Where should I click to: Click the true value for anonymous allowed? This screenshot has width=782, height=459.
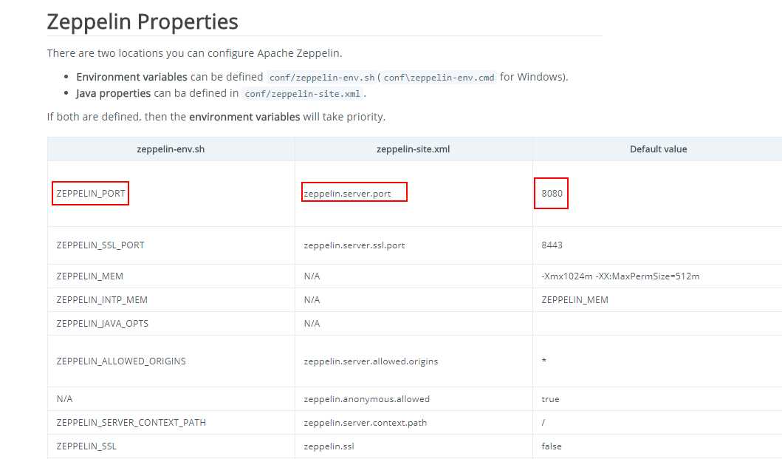tap(550, 399)
